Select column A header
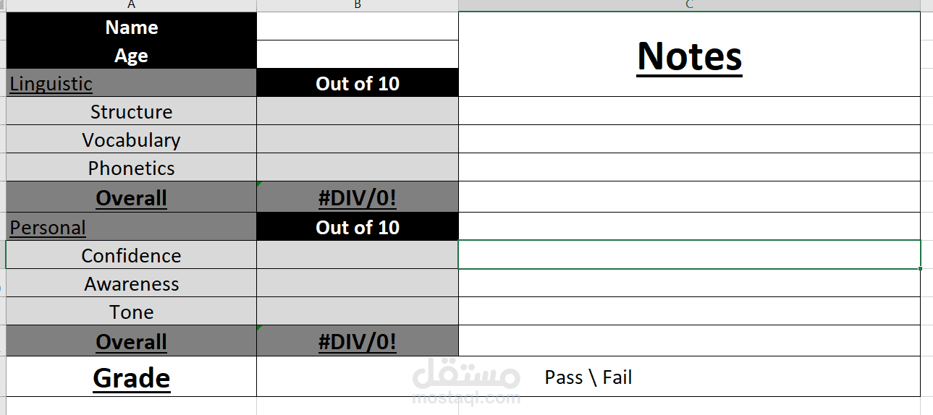933x415 pixels. (x=131, y=5)
